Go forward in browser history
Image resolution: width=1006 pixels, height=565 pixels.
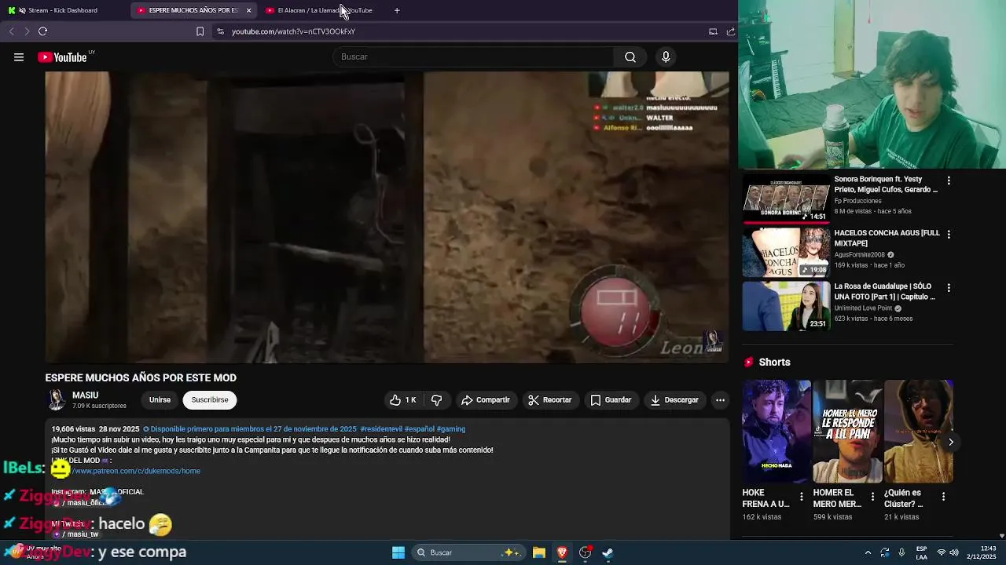click(27, 31)
